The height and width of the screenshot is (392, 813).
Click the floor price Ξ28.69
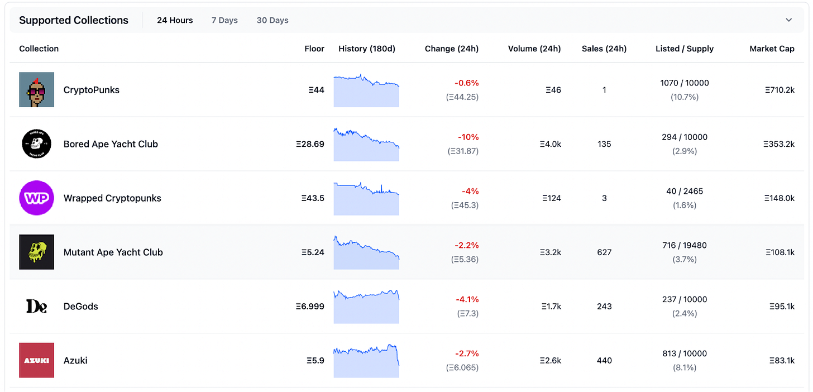click(310, 144)
